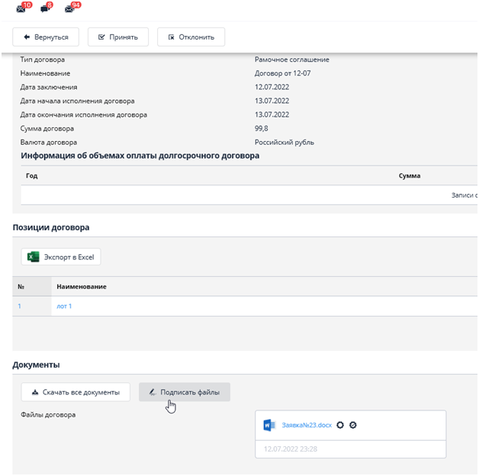Click Тип договора label
The width and height of the screenshot is (479, 476).
pos(43,59)
